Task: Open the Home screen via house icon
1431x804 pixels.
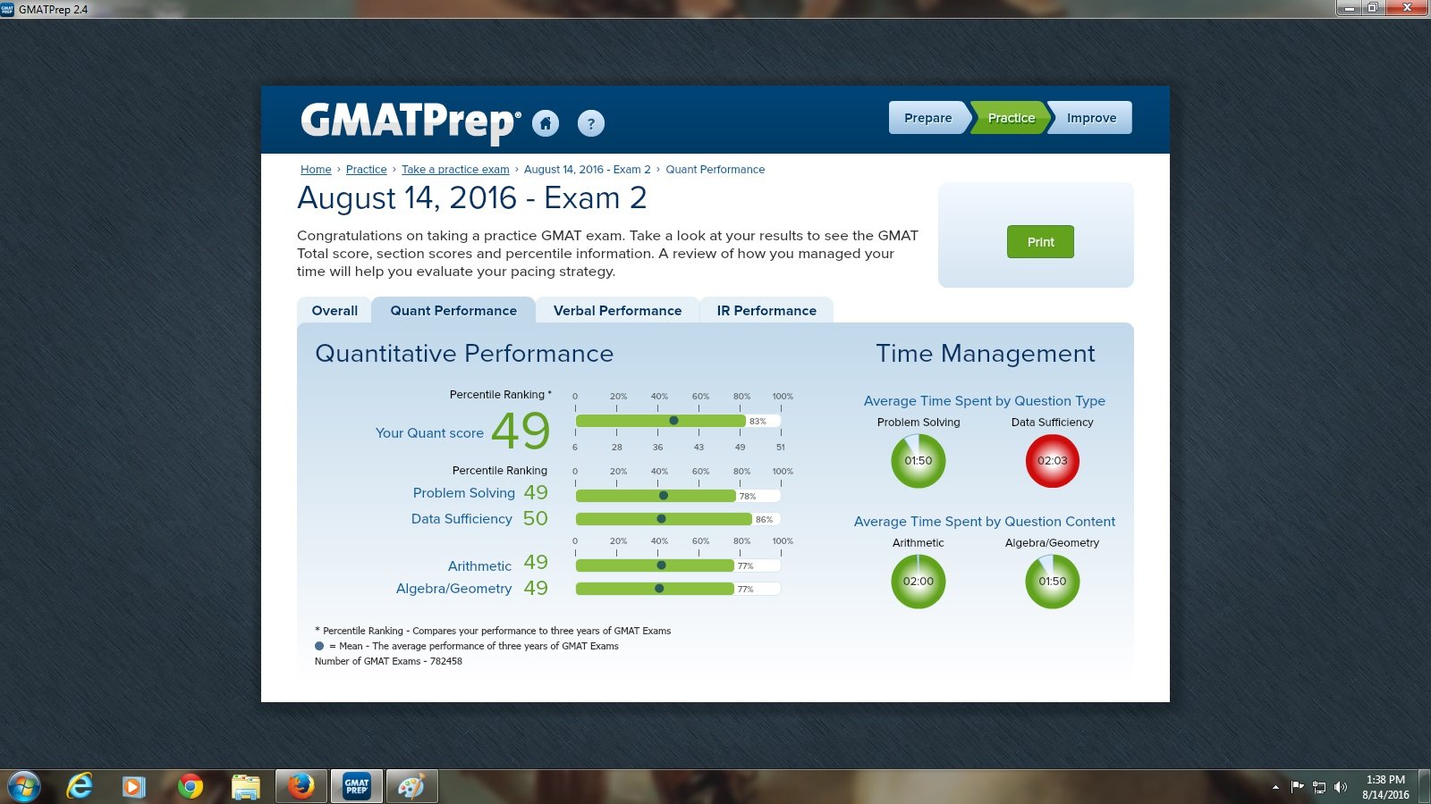Action: [x=546, y=123]
